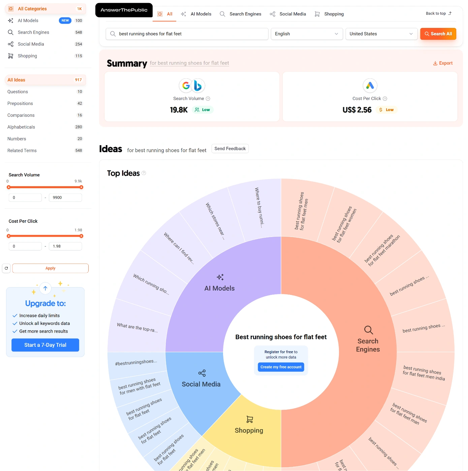Click the Top Ideas help icon
The width and height of the screenshot is (468, 471).
pyautogui.click(x=144, y=173)
